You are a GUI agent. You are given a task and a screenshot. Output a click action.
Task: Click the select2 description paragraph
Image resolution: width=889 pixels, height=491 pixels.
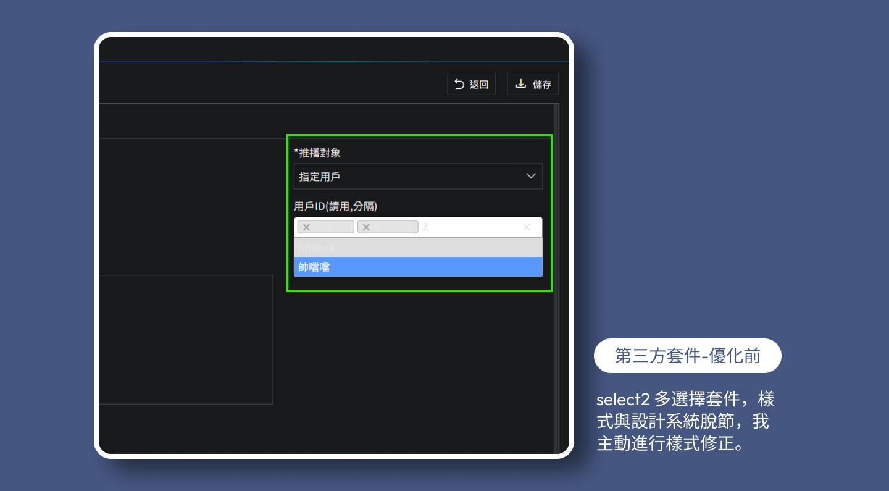(685, 421)
